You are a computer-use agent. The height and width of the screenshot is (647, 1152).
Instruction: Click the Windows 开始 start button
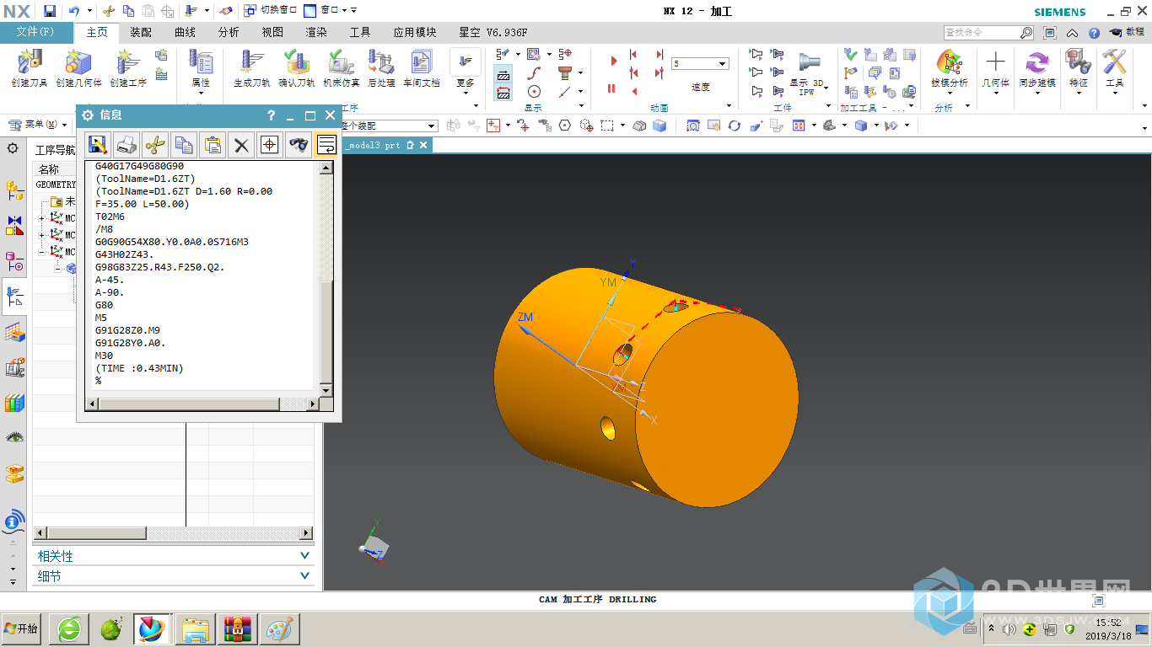coord(21,628)
